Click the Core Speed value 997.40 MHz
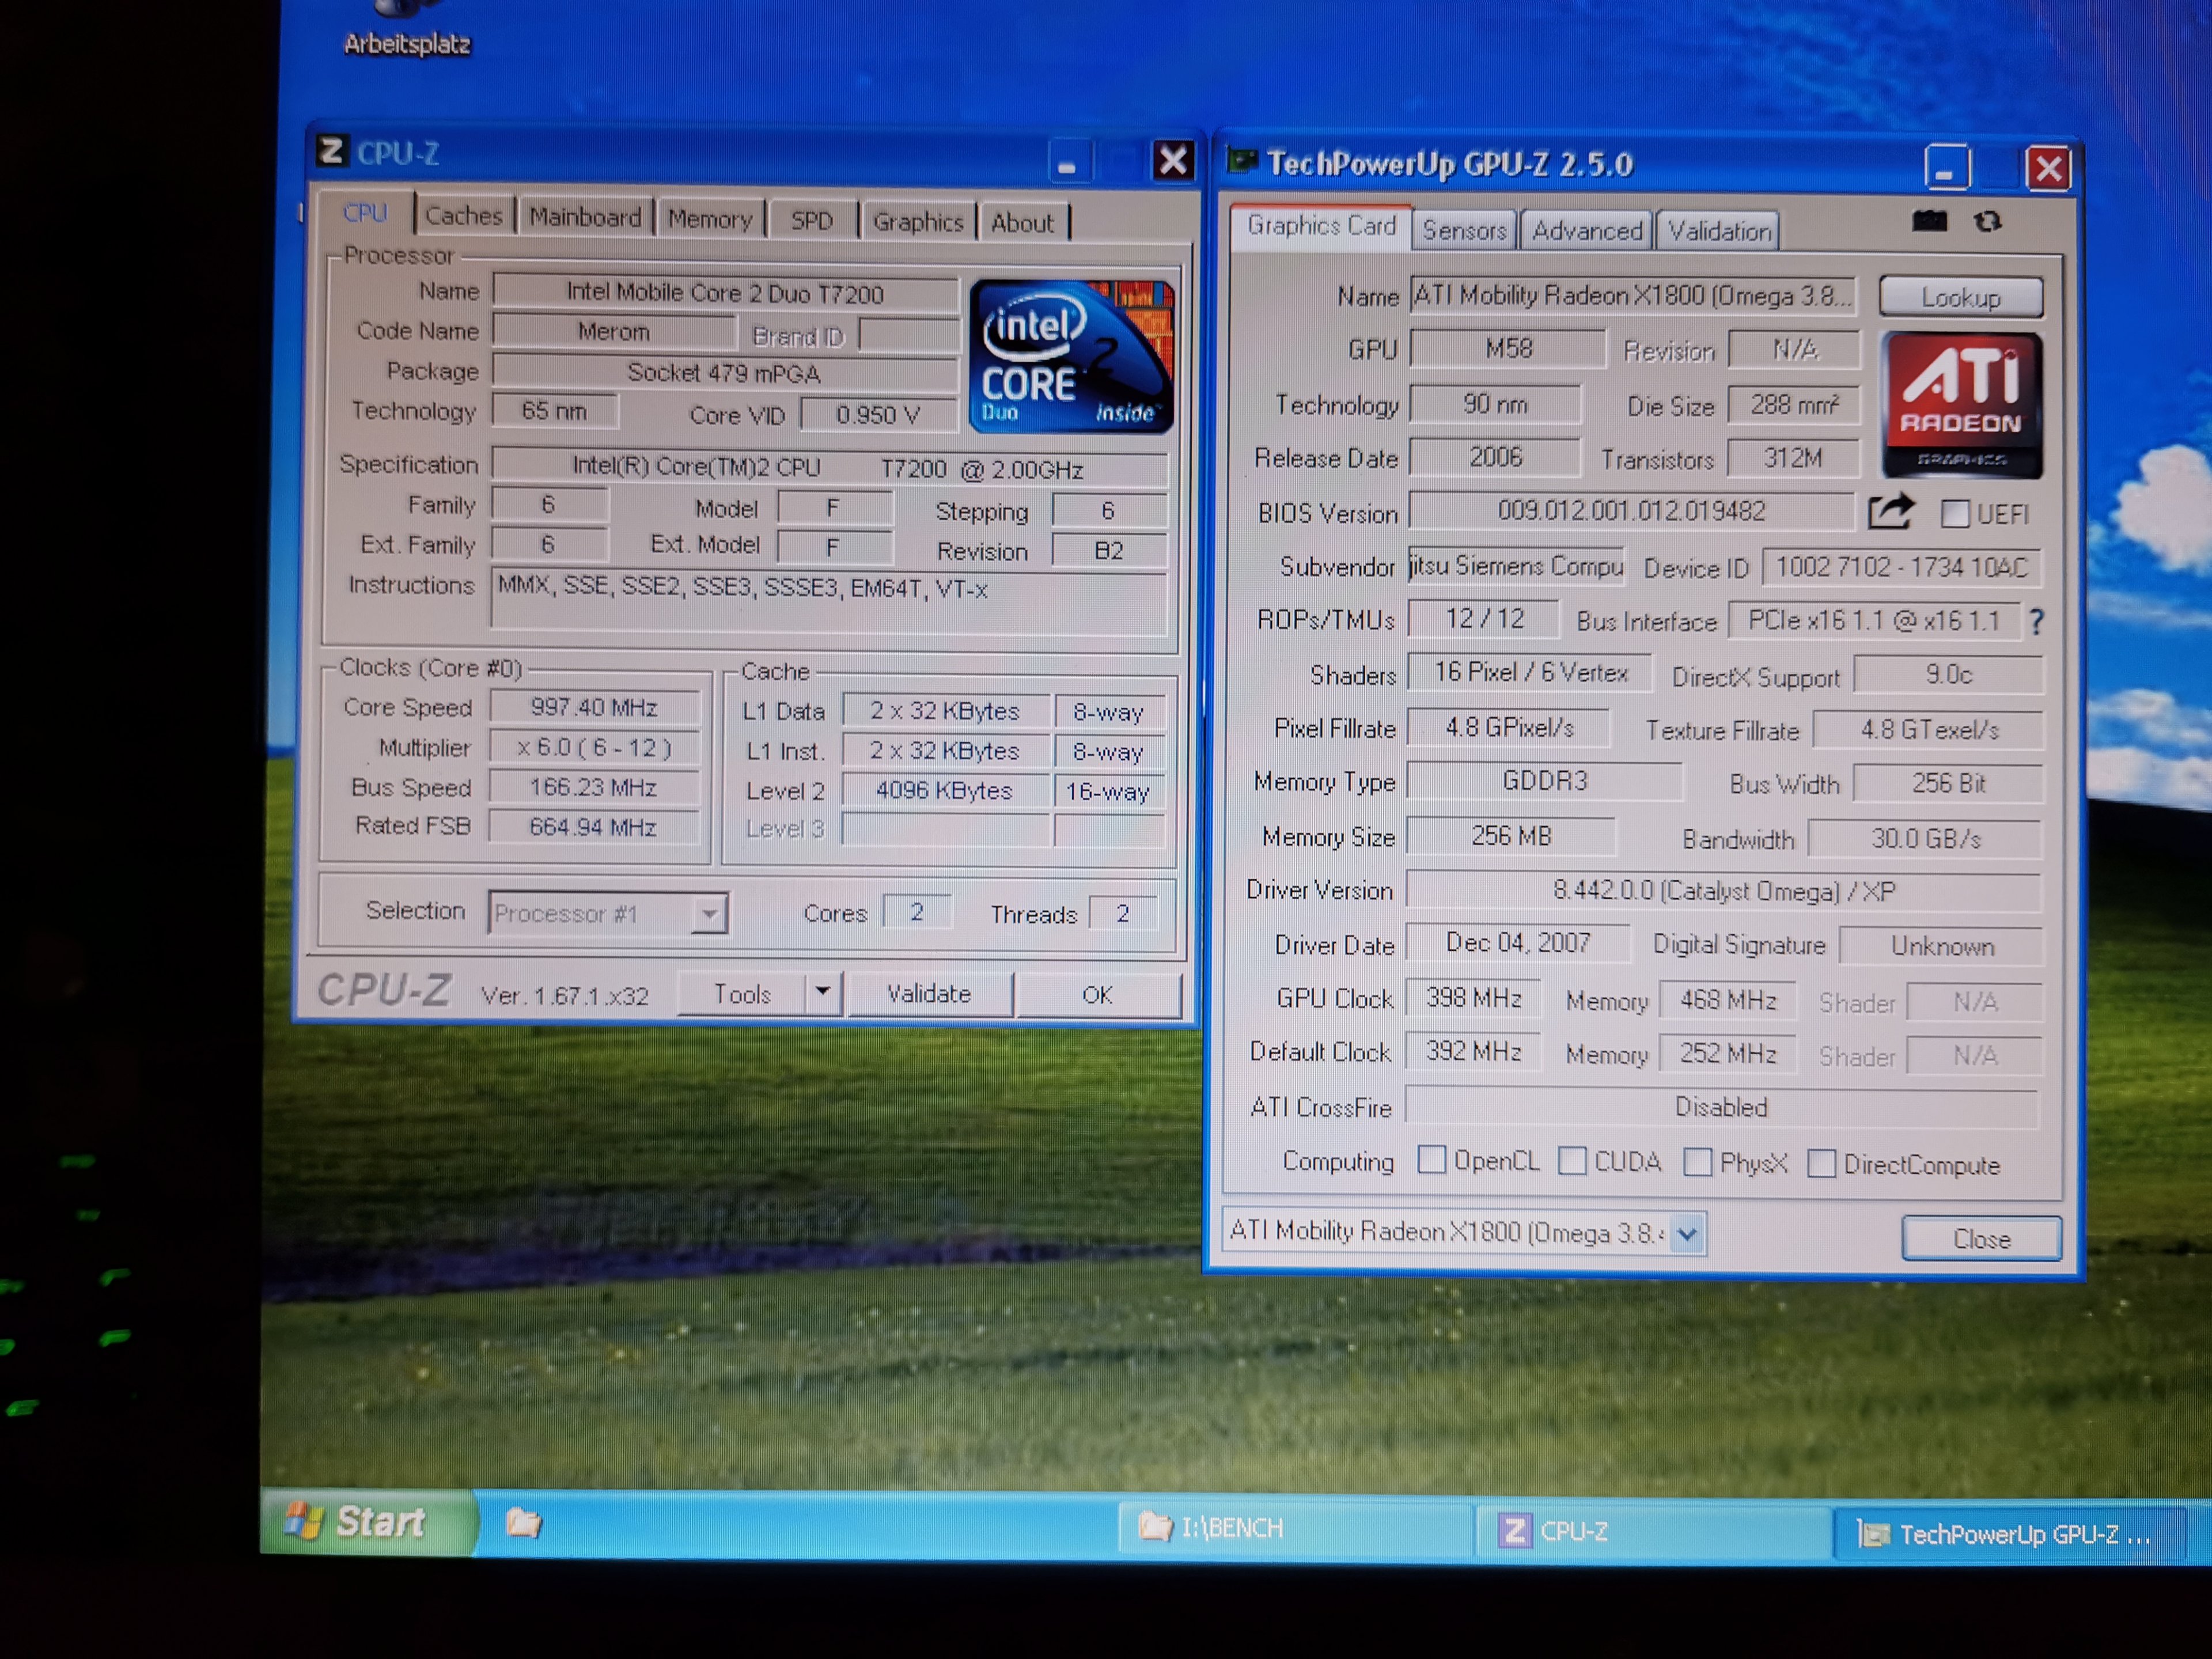This screenshot has width=2212, height=1659. [x=594, y=707]
